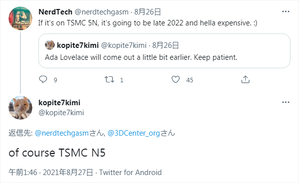Open the more options dots on kopite7kimi's reply

[286, 102]
